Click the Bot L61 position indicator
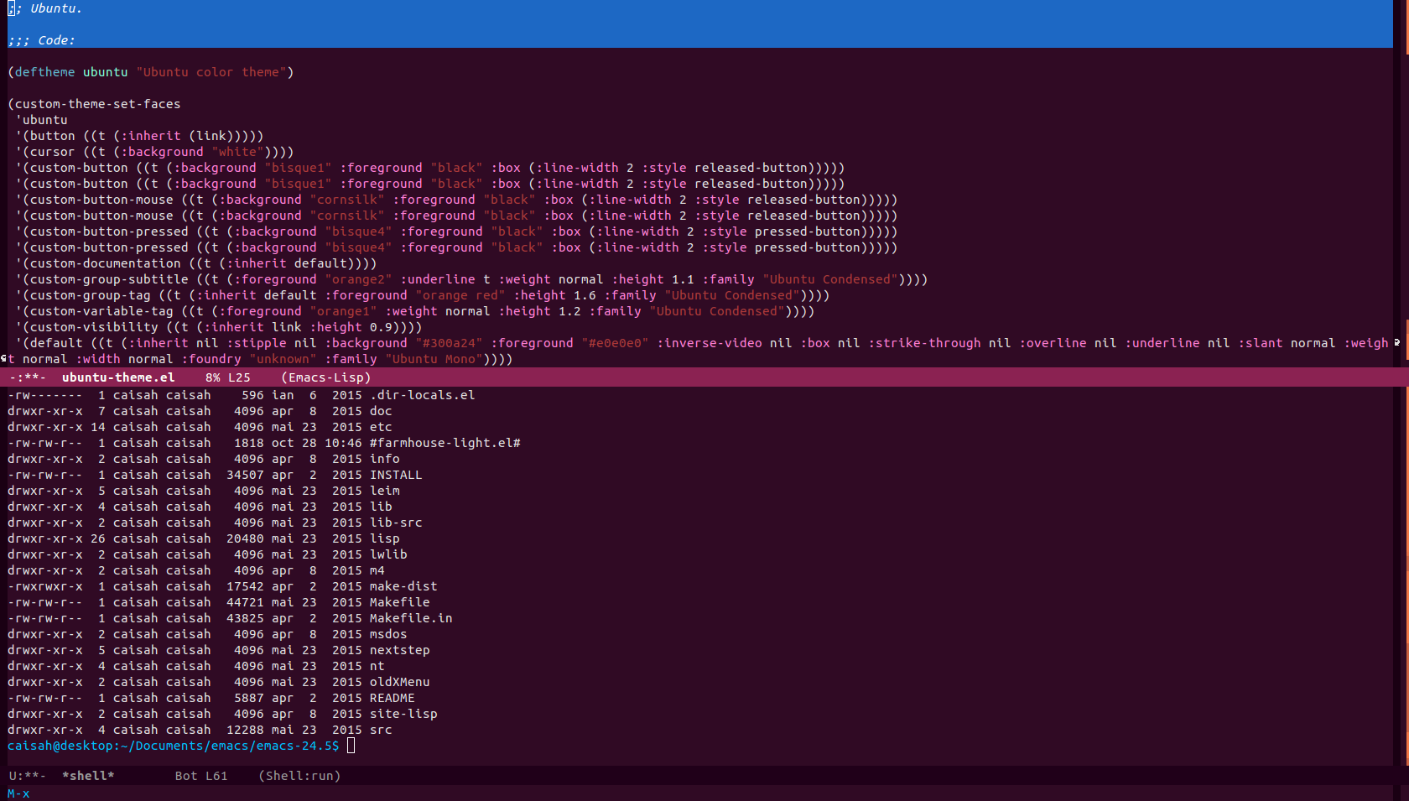 pos(201,776)
